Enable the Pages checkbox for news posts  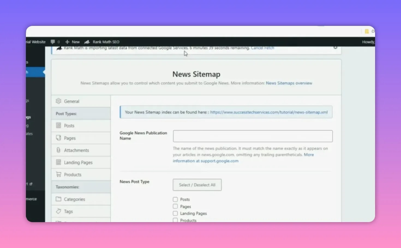(x=175, y=206)
